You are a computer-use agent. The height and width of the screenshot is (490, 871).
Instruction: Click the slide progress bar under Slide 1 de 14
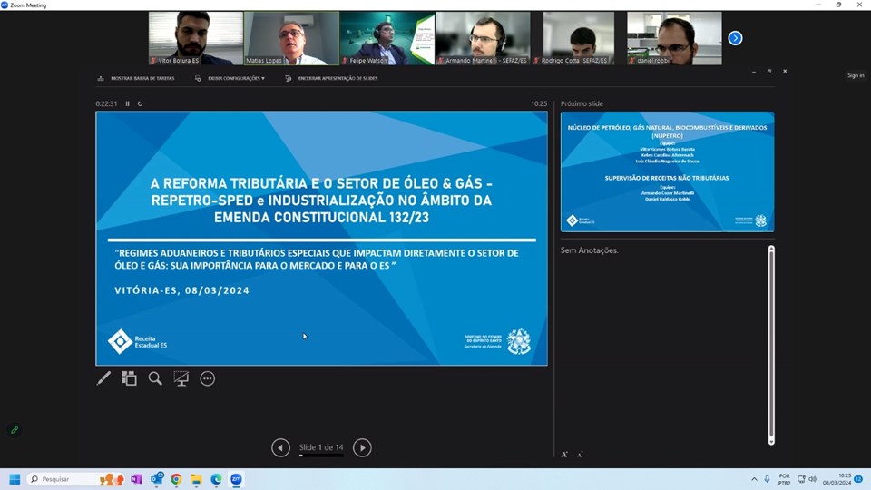(321, 456)
